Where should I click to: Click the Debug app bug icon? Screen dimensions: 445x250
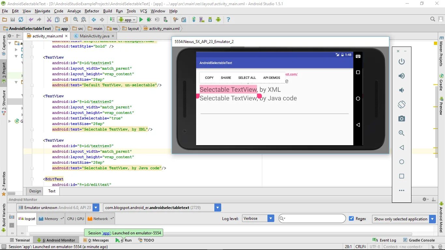tap(149, 20)
